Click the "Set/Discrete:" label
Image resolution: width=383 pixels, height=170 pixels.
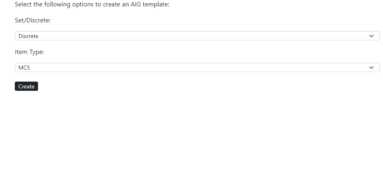33,20
